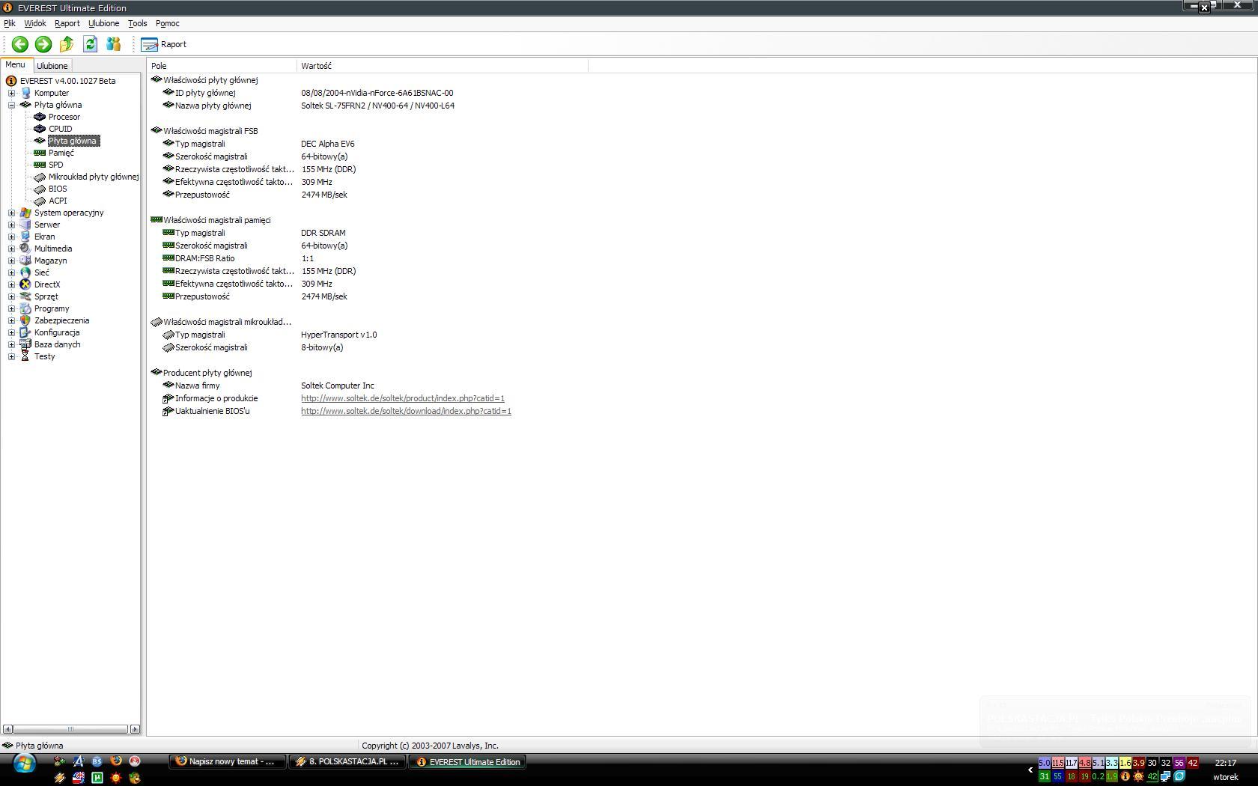Open the Tools menu
The height and width of the screenshot is (786, 1258).
[138, 23]
